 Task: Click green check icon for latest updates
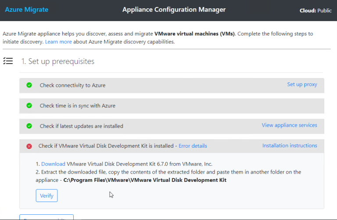(29, 126)
